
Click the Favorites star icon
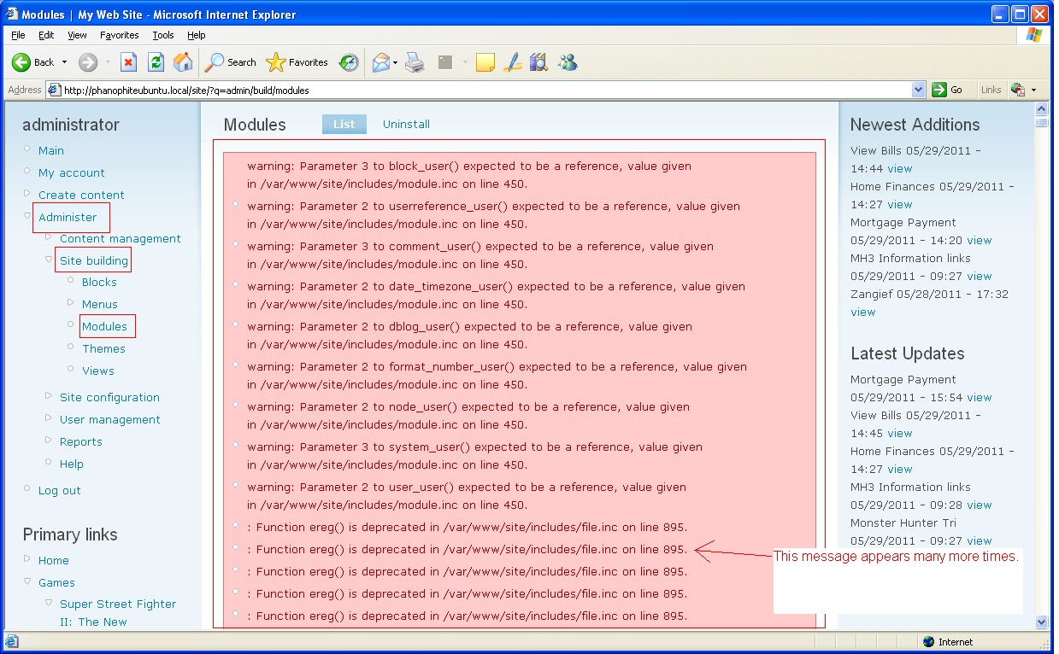click(x=275, y=61)
